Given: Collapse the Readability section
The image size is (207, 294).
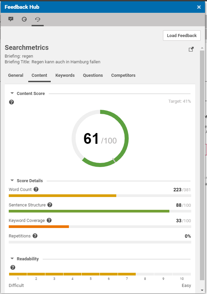Looking at the screenshot, I should coord(12,259).
